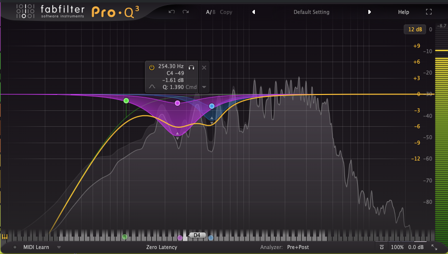The image size is (448, 254).
Task: Click the resize interface arrows icon
Action: (x=434, y=248)
